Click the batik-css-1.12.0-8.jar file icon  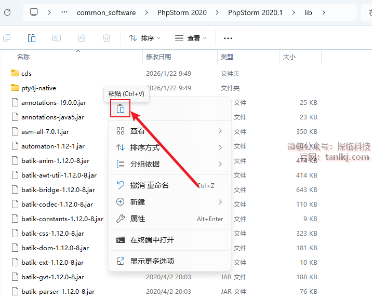tap(15, 233)
